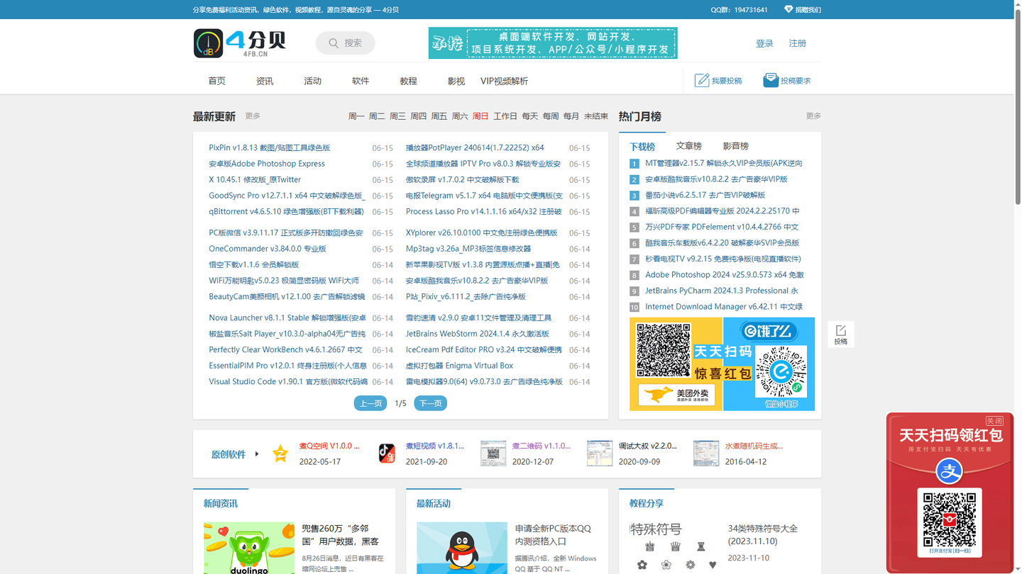Open Mp3tag v3.26a link
This screenshot has width=1022, height=574.
pyautogui.click(x=468, y=249)
